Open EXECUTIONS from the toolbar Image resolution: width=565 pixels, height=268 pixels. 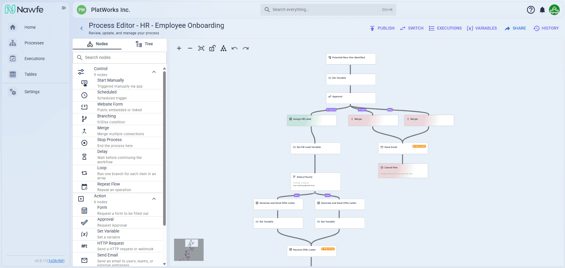(x=445, y=28)
